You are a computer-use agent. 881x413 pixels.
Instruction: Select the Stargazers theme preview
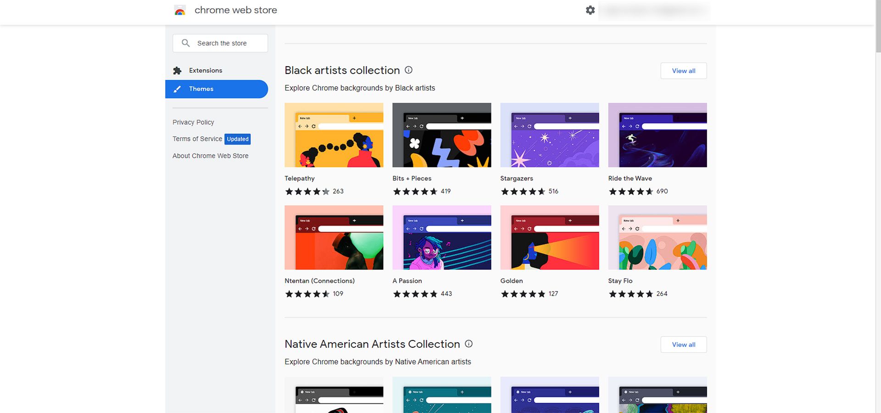549,135
